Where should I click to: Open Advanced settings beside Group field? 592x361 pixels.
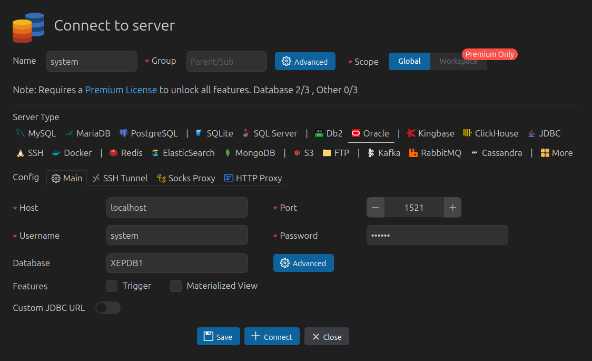pos(305,62)
